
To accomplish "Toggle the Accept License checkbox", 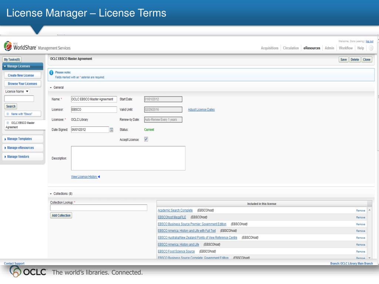I will 146,139.
